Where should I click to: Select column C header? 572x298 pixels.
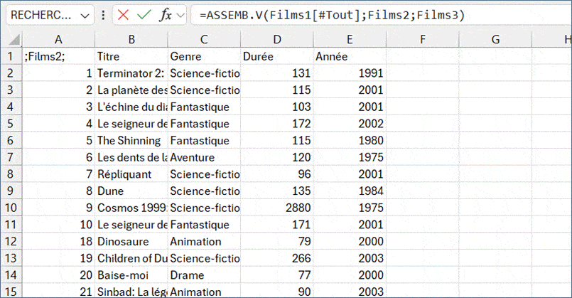(x=204, y=39)
